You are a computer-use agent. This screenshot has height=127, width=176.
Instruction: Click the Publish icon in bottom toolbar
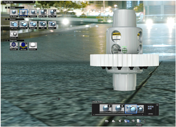[139, 121]
